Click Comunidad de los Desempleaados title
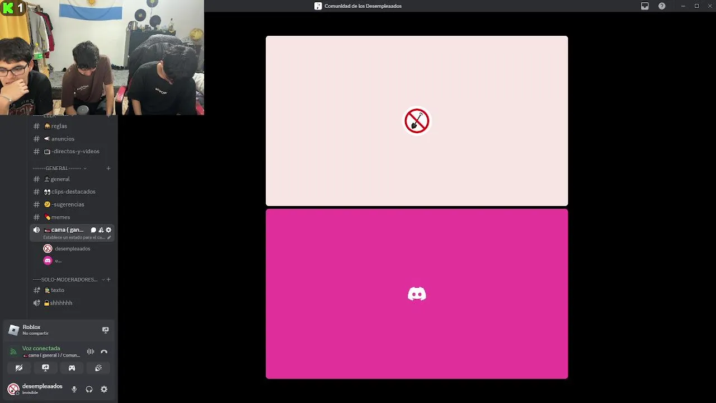Screen dimensions: 716x403 click(x=363, y=6)
